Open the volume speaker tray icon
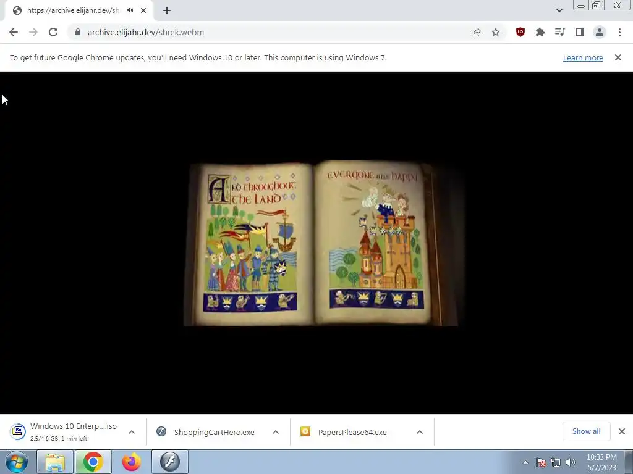 571,462
